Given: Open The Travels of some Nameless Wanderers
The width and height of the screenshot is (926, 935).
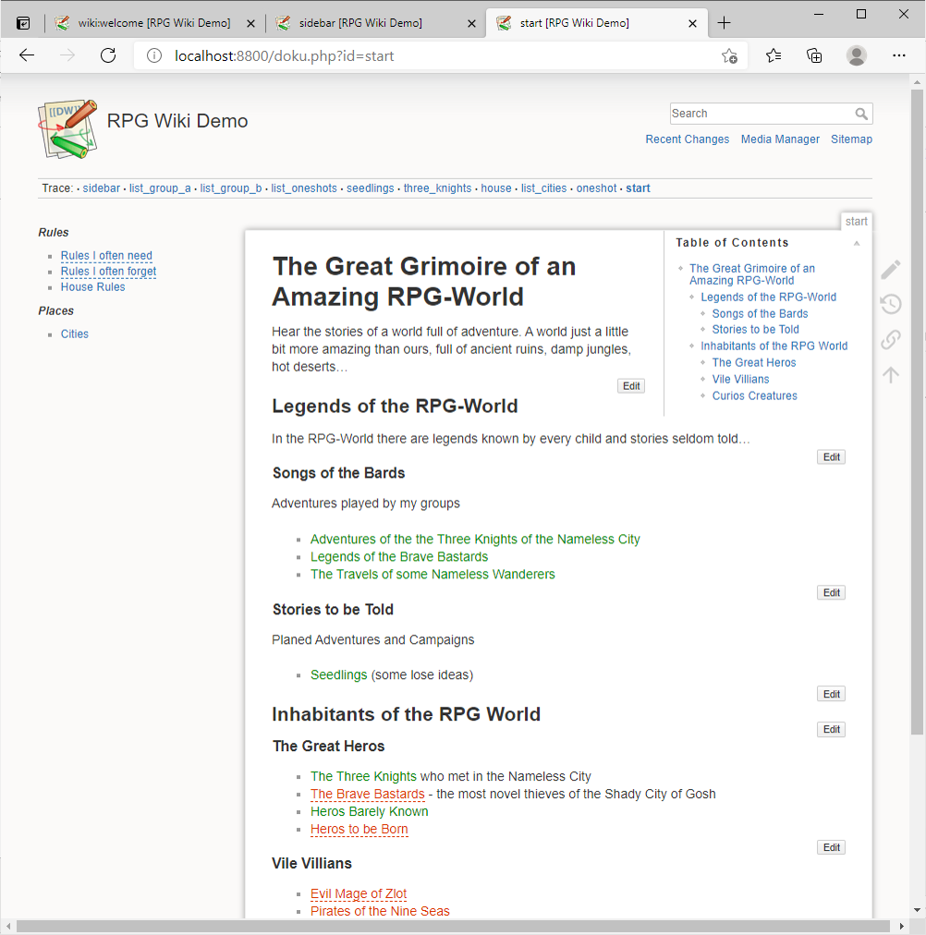Looking at the screenshot, I should [433, 575].
